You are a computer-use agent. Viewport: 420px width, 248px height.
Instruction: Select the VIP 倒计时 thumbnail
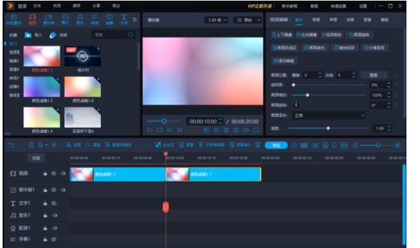tap(82, 56)
